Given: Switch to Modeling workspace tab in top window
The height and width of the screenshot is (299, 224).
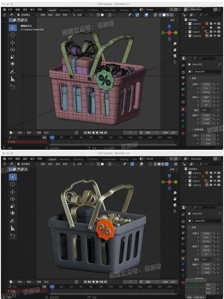Looking at the screenshot, I should [65, 10].
